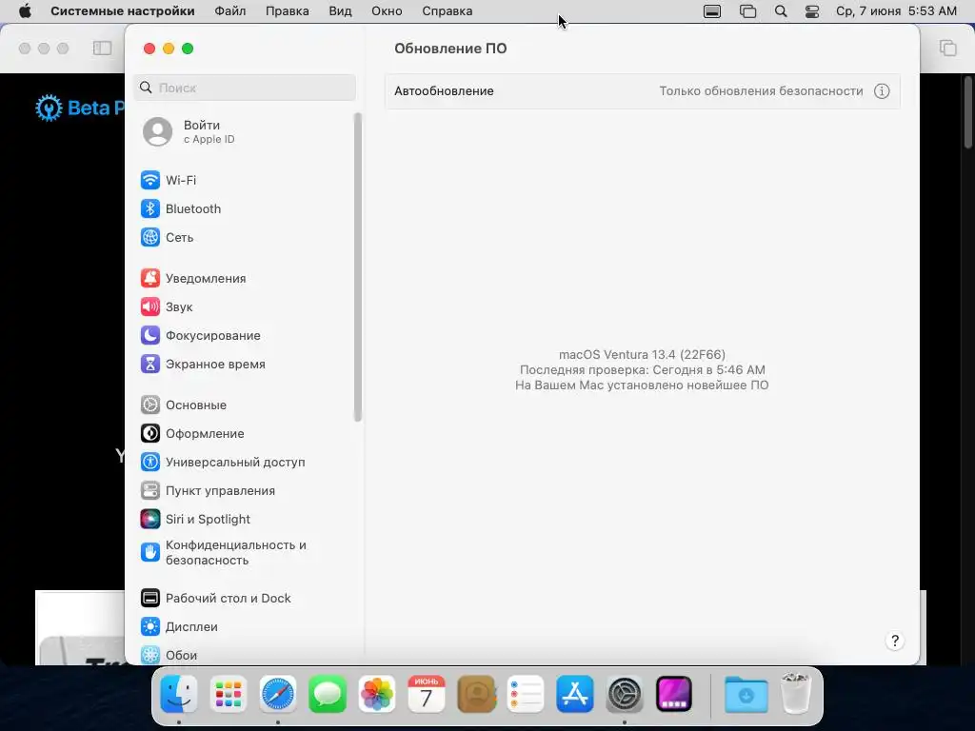
Task: Open Calendar from the Dock
Action: click(x=427, y=694)
